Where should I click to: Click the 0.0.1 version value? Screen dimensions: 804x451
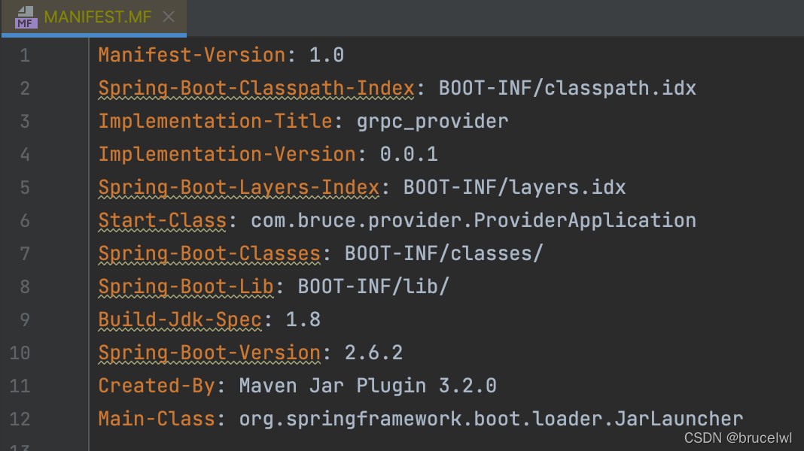pyautogui.click(x=409, y=154)
